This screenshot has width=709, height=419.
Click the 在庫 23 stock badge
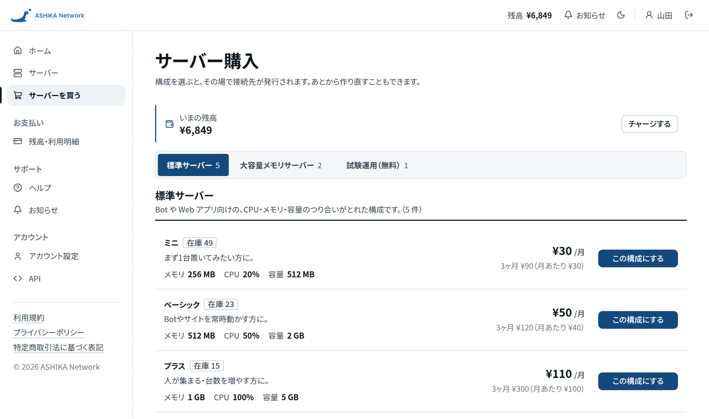coord(221,304)
